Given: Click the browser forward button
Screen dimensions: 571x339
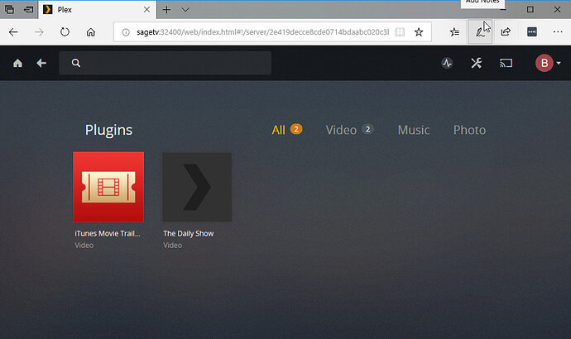Looking at the screenshot, I should tap(39, 32).
